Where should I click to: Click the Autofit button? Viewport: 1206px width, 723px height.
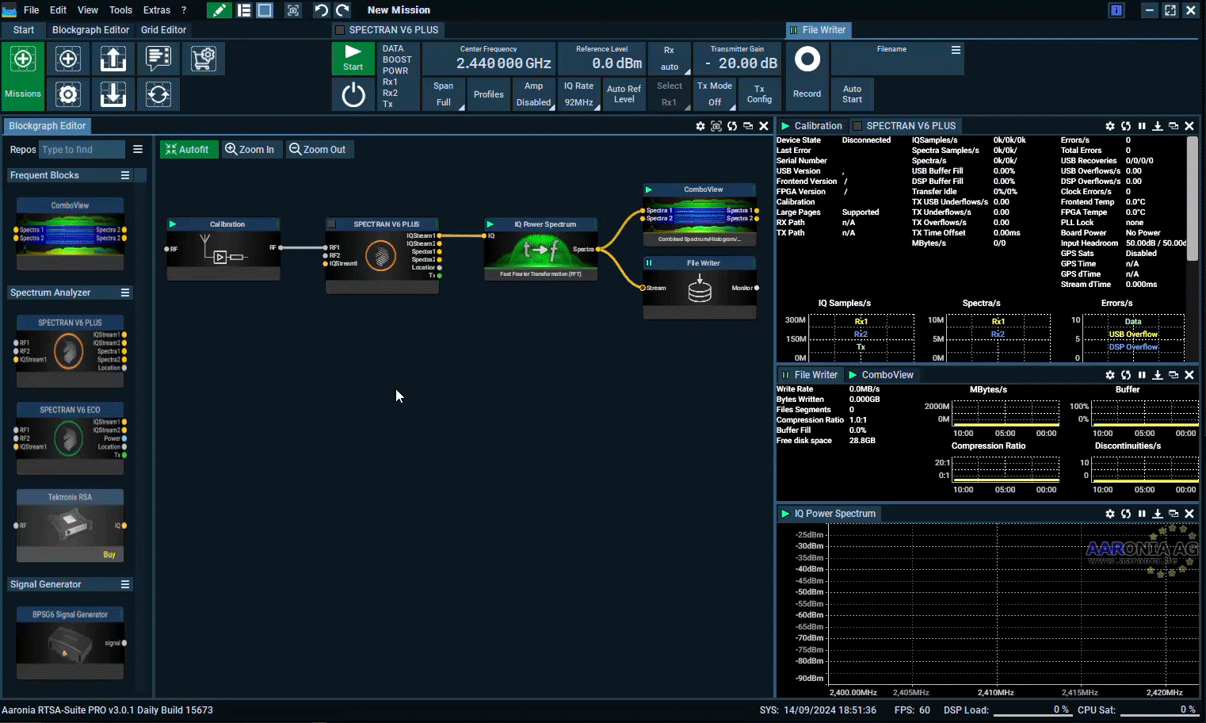click(x=188, y=149)
